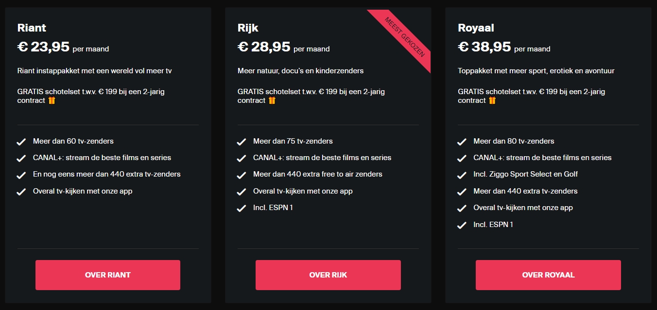Click the OVER RIANT button

107,275
